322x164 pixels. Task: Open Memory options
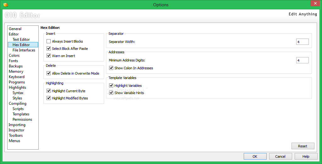pos(16,71)
